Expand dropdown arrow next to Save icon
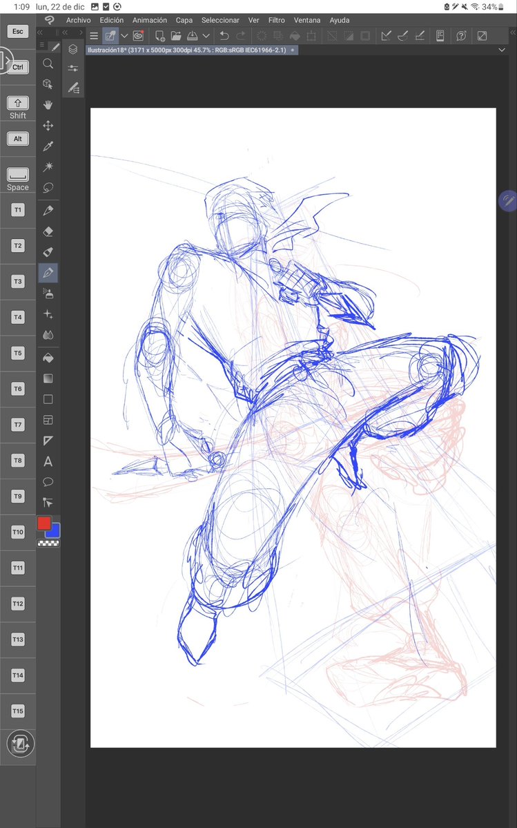This screenshot has width=517, height=828. tap(206, 36)
